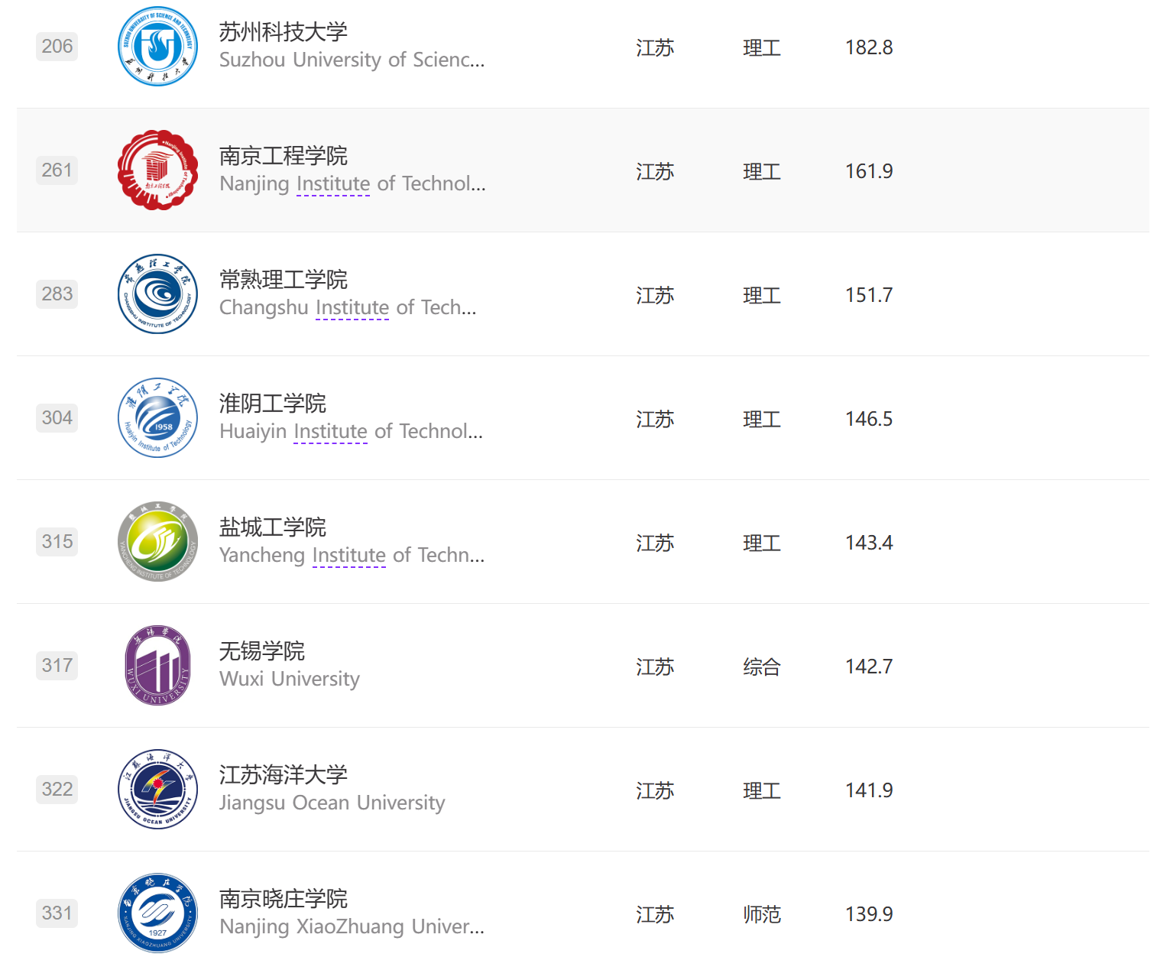Open the 苏州科技大学 university link
The height and width of the screenshot is (957, 1157).
pos(283,32)
